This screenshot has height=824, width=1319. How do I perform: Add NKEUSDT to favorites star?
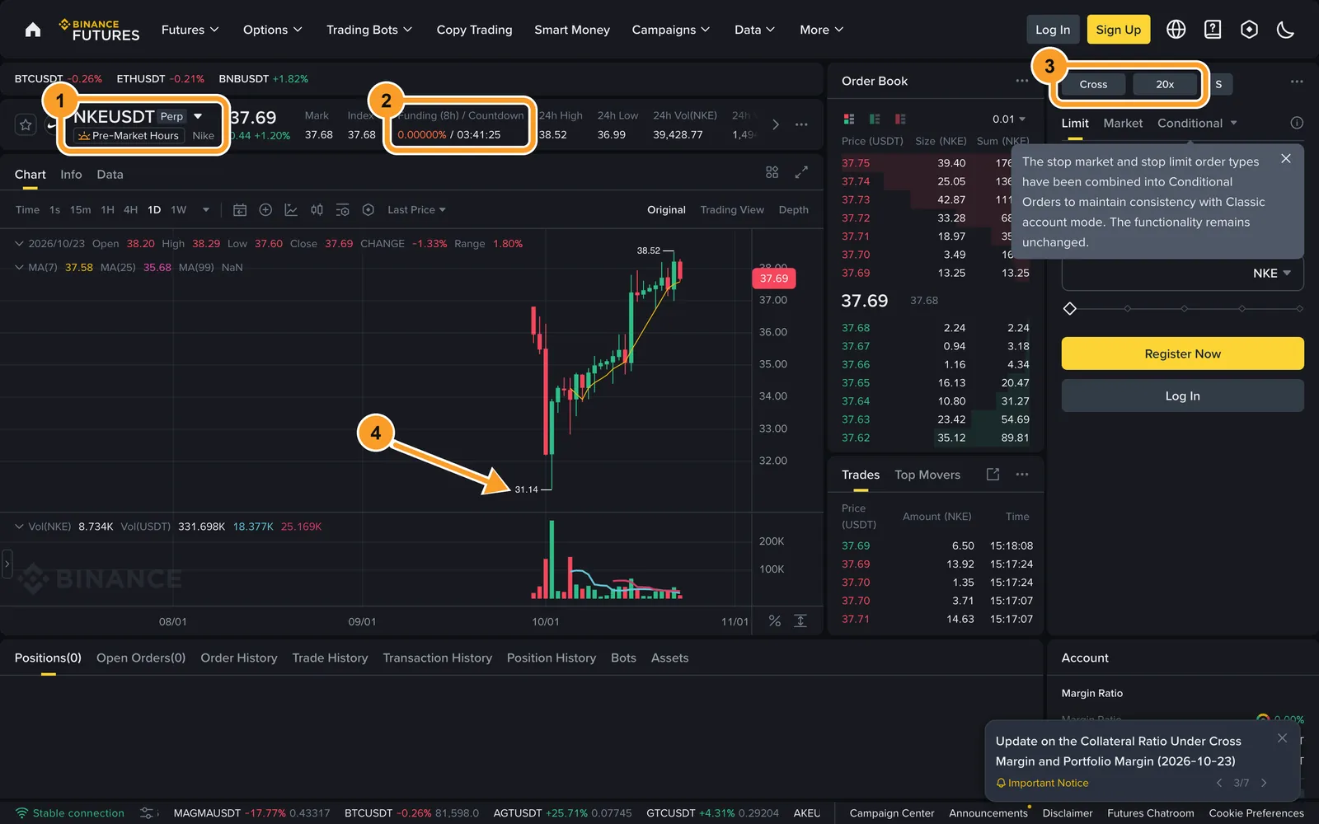coord(26,124)
